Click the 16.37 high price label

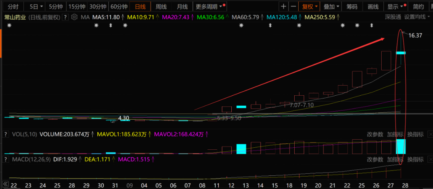coord(415,35)
